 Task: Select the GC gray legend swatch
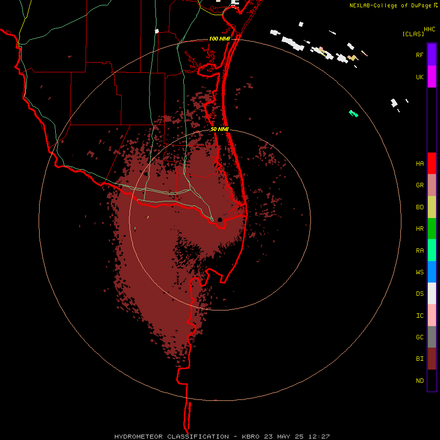tap(432, 337)
